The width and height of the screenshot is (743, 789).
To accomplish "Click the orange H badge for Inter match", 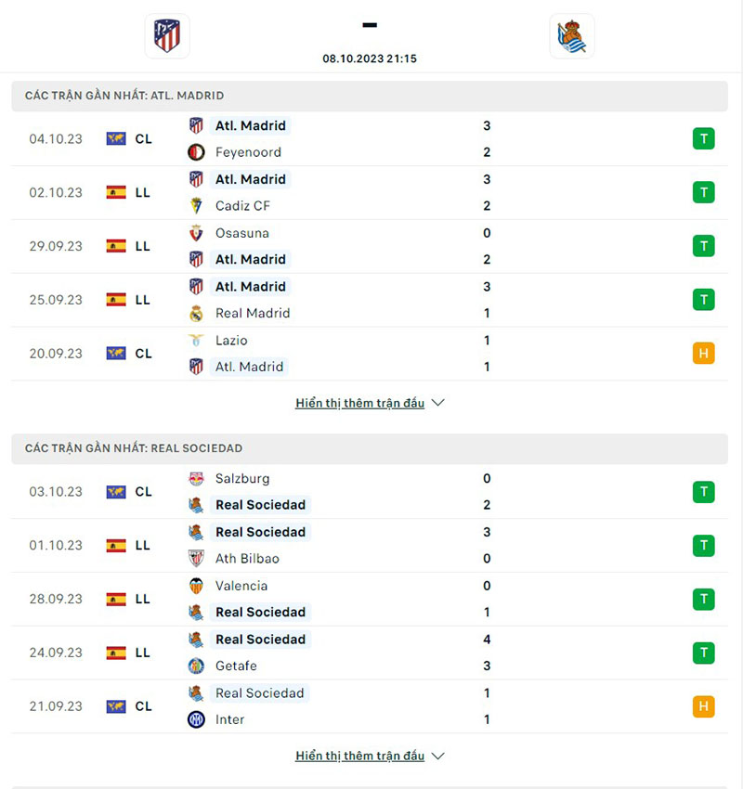I will coord(703,706).
